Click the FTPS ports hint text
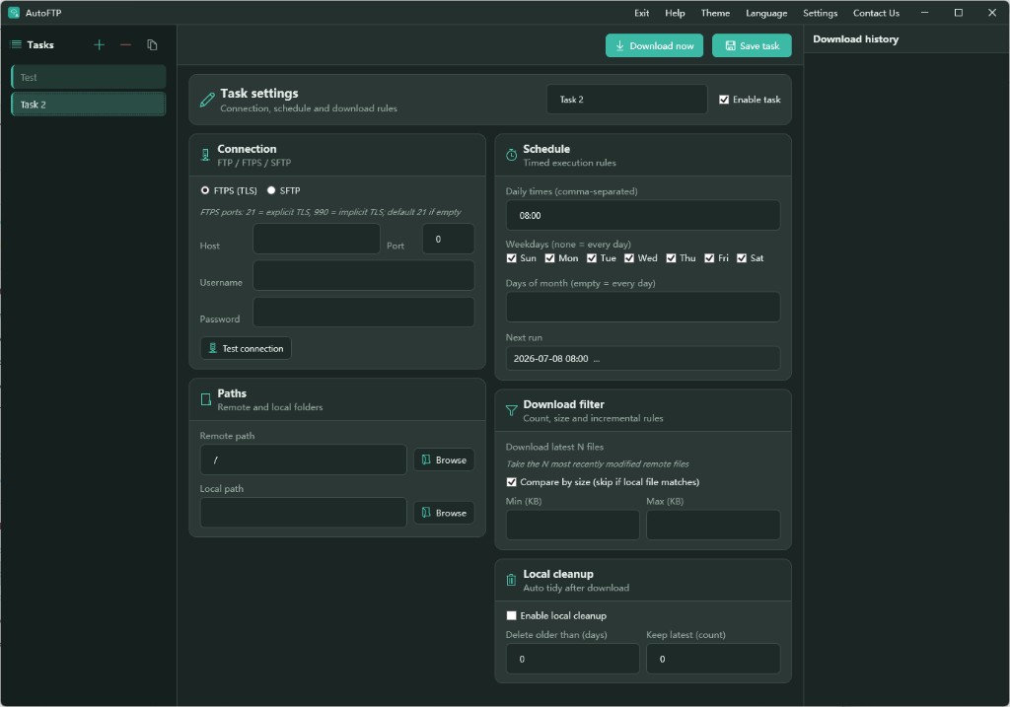 (x=330, y=212)
